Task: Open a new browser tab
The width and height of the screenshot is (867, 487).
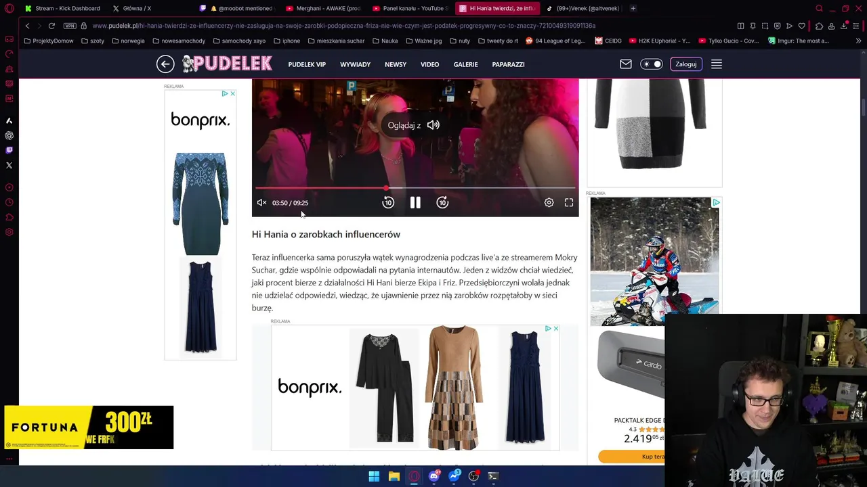Action: [x=633, y=8]
